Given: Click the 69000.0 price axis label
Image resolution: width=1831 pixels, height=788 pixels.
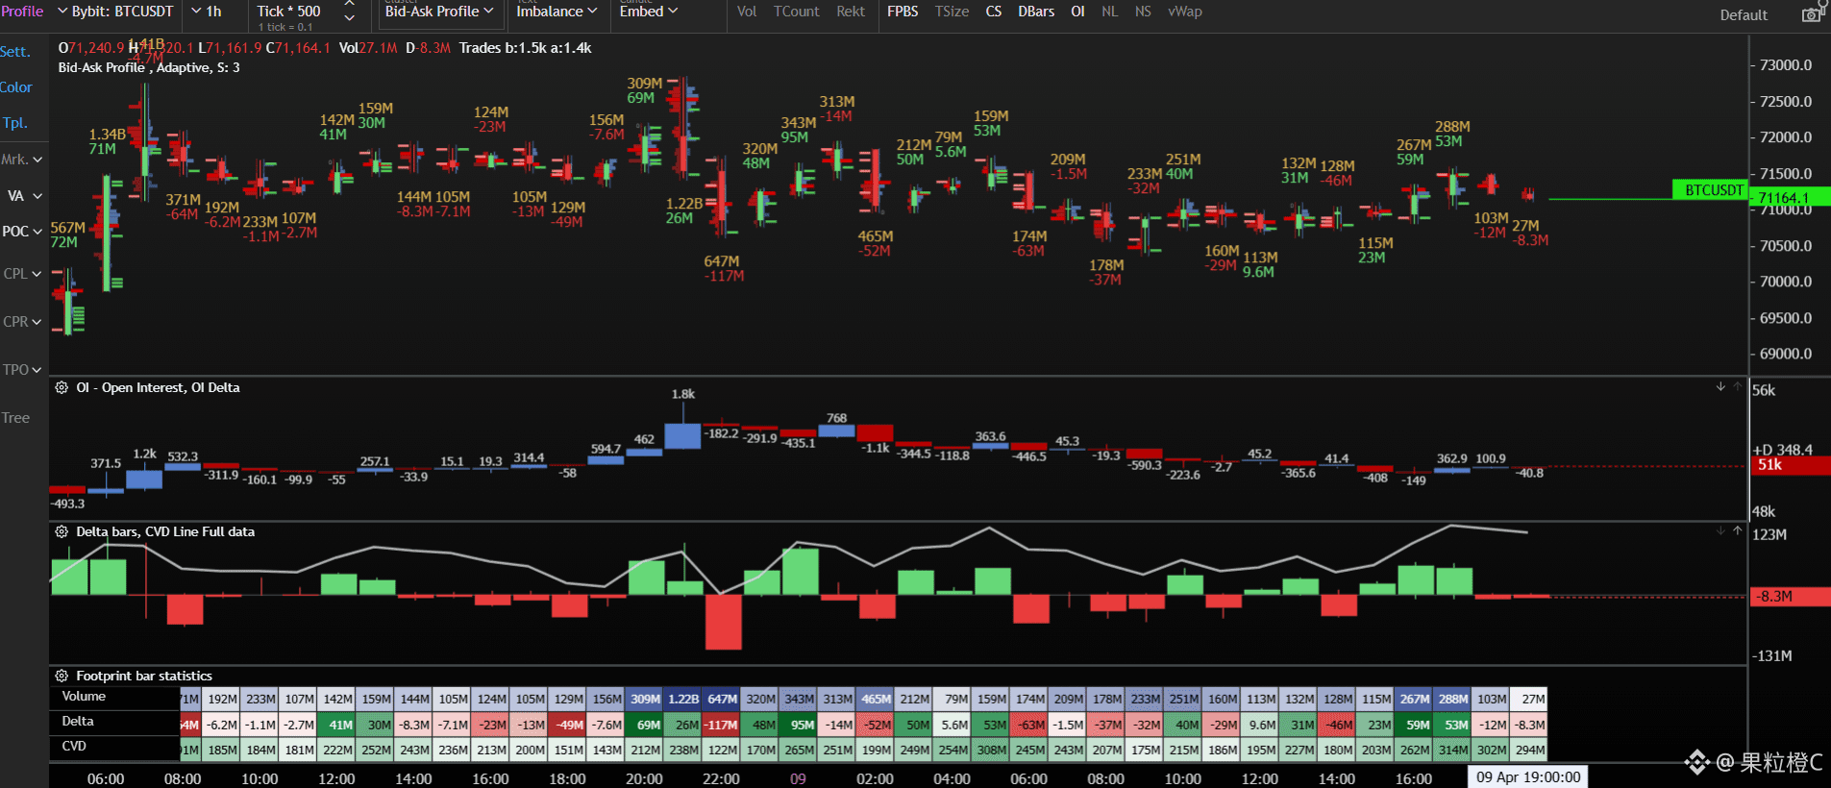Looking at the screenshot, I should 1786,354.
